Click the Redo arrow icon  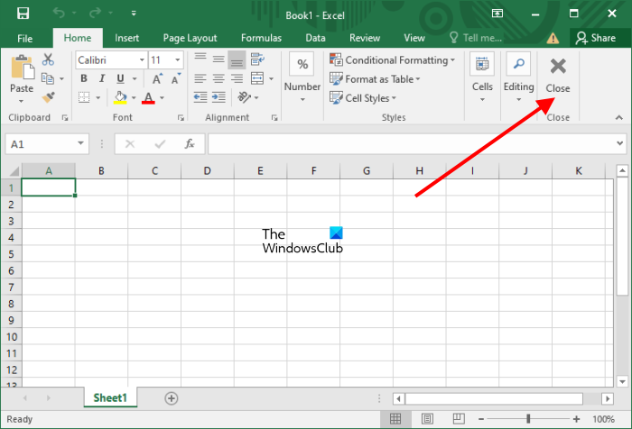95,14
